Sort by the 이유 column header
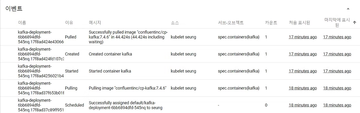The height and width of the screenshot is (113, 360). tap(69, 23)
